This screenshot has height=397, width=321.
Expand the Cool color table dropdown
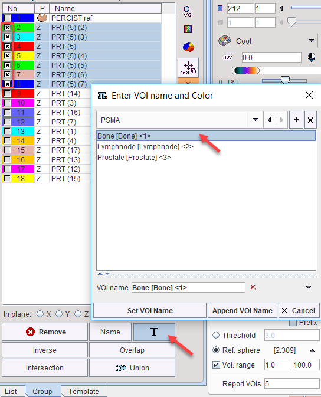[x=312, y=41]
